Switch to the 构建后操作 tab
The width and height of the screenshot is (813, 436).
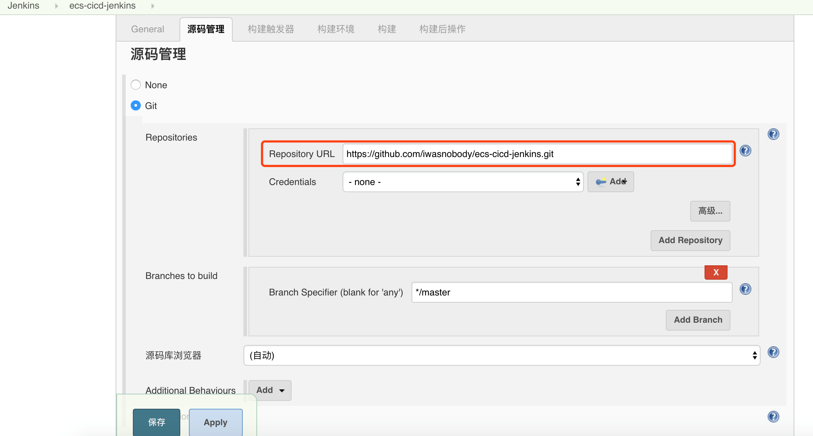442,29
